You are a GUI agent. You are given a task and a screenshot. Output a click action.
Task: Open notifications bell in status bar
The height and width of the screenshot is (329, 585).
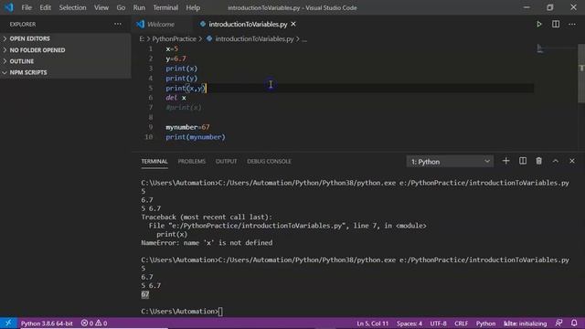click(574, 323)
